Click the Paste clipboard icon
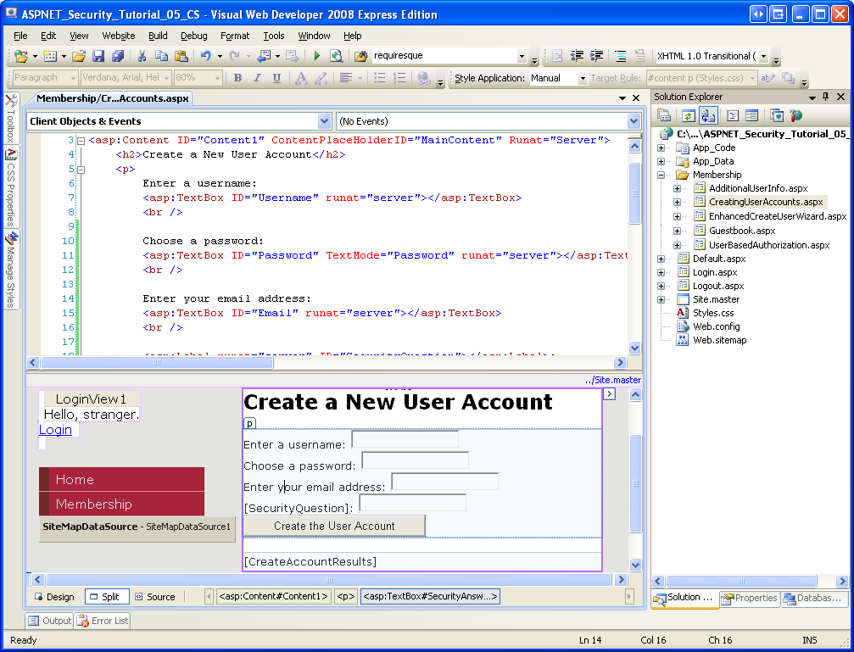The height and width of the screenshot is (652, 854). tap(181, 56)
